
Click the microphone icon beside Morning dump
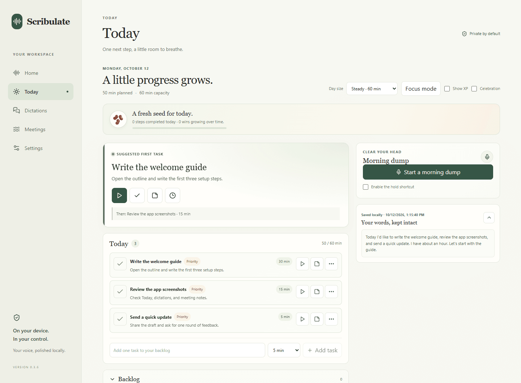(x=487, y=157)
